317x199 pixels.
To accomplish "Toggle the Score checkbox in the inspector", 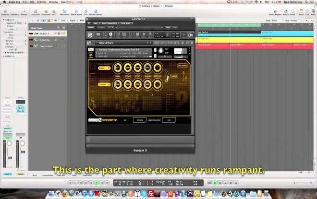I will pyautogui.click(x=15, y=49).
